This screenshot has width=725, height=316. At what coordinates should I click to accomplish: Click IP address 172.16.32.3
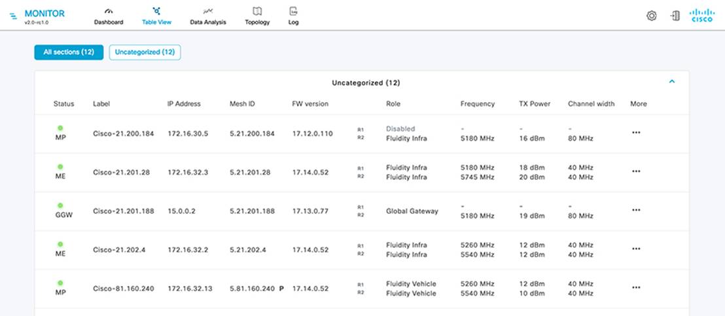tap(188, 172)
